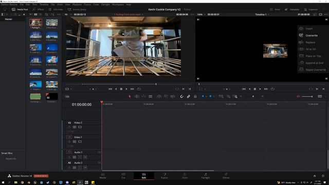The width and height of the screenshot is (329, 185).
Task: Switch media pool to thumbnail view
Action: click(35, 14)
